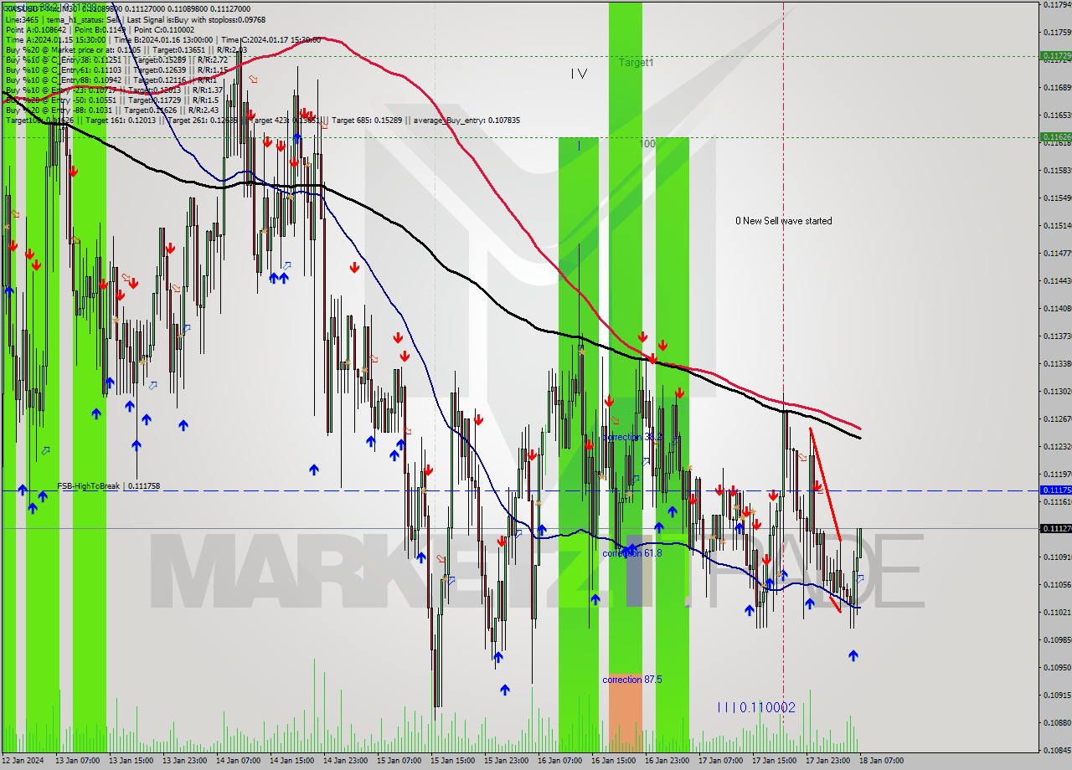Click the '15 Jan 15:00' time label
Image resolution: width=1072 pixels, height=770 pixels.
tap(452, 761)
